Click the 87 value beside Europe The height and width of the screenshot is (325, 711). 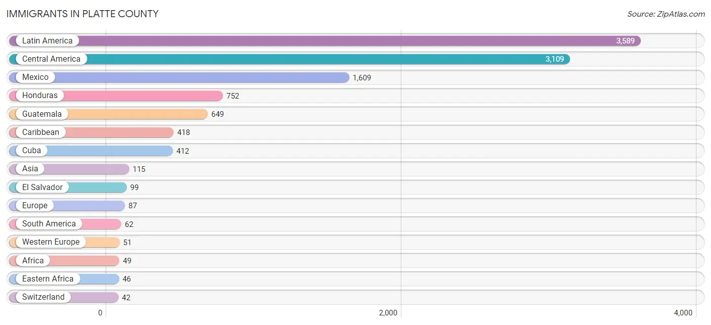132,206
